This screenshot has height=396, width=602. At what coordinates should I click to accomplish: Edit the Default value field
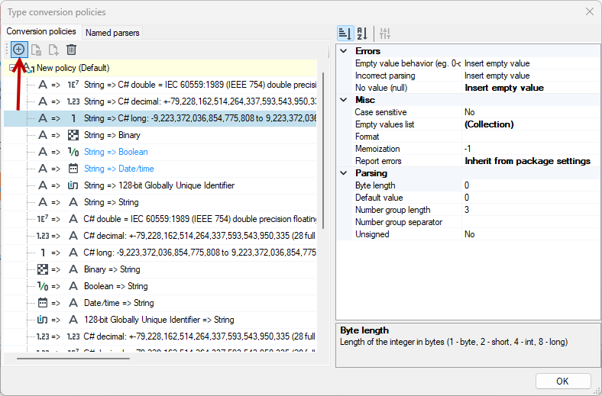(532, 198)
